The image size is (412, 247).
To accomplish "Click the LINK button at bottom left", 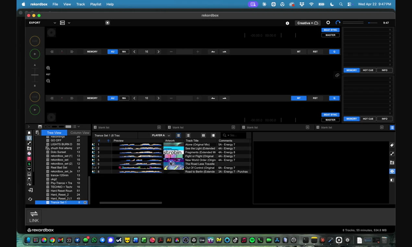I will click(x=34, y=216).
